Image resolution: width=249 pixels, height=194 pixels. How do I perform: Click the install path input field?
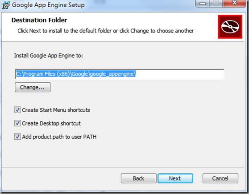tap(120, 74)
